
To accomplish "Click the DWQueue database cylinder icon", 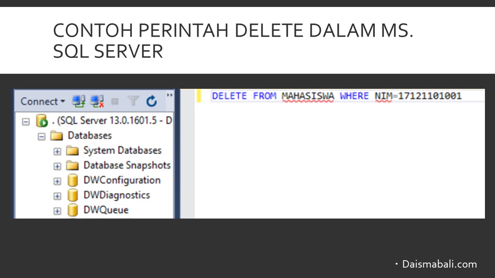I will [73, 210].
